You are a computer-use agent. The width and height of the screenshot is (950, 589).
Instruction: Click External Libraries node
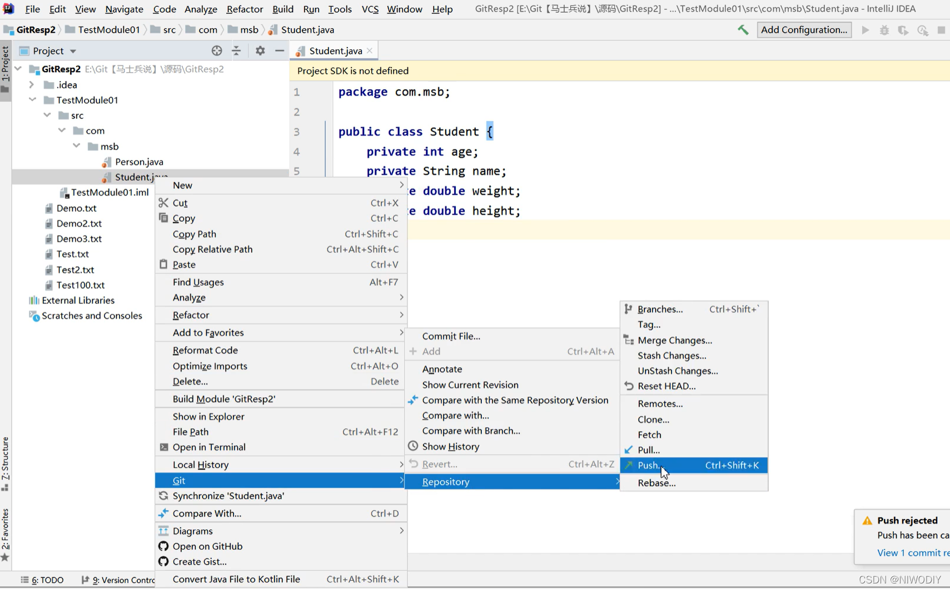click(78, 301)
